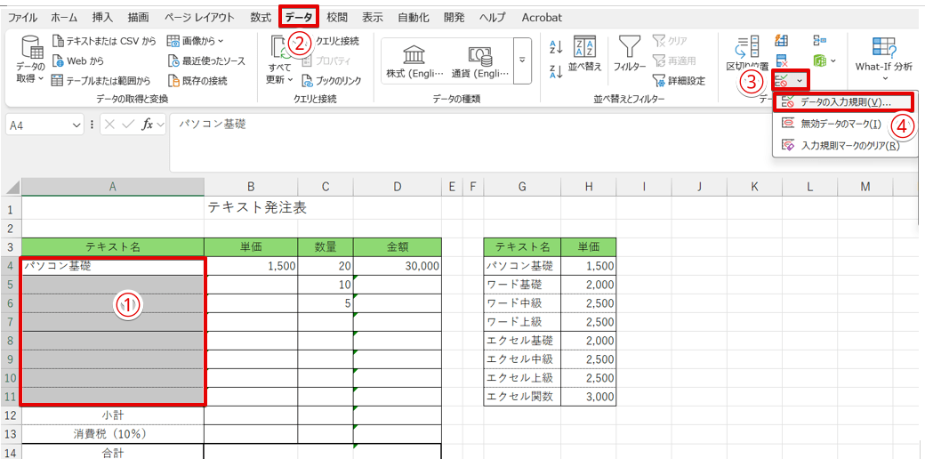
Task: Sort ascending with the A-to-Z icon
Action: tap(556, 47)
